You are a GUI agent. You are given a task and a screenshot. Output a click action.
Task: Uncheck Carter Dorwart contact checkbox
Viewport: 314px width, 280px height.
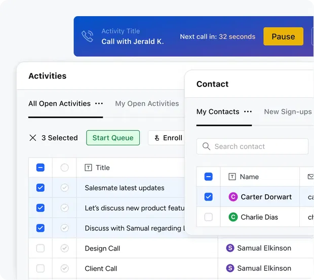pyautogui.click(x=209, y=197)
